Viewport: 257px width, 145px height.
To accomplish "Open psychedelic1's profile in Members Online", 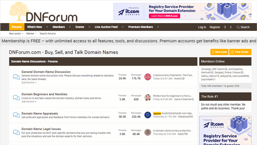I will pos(208,79).
